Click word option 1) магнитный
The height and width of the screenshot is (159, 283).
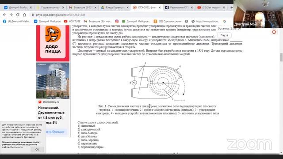coord(86,126)
